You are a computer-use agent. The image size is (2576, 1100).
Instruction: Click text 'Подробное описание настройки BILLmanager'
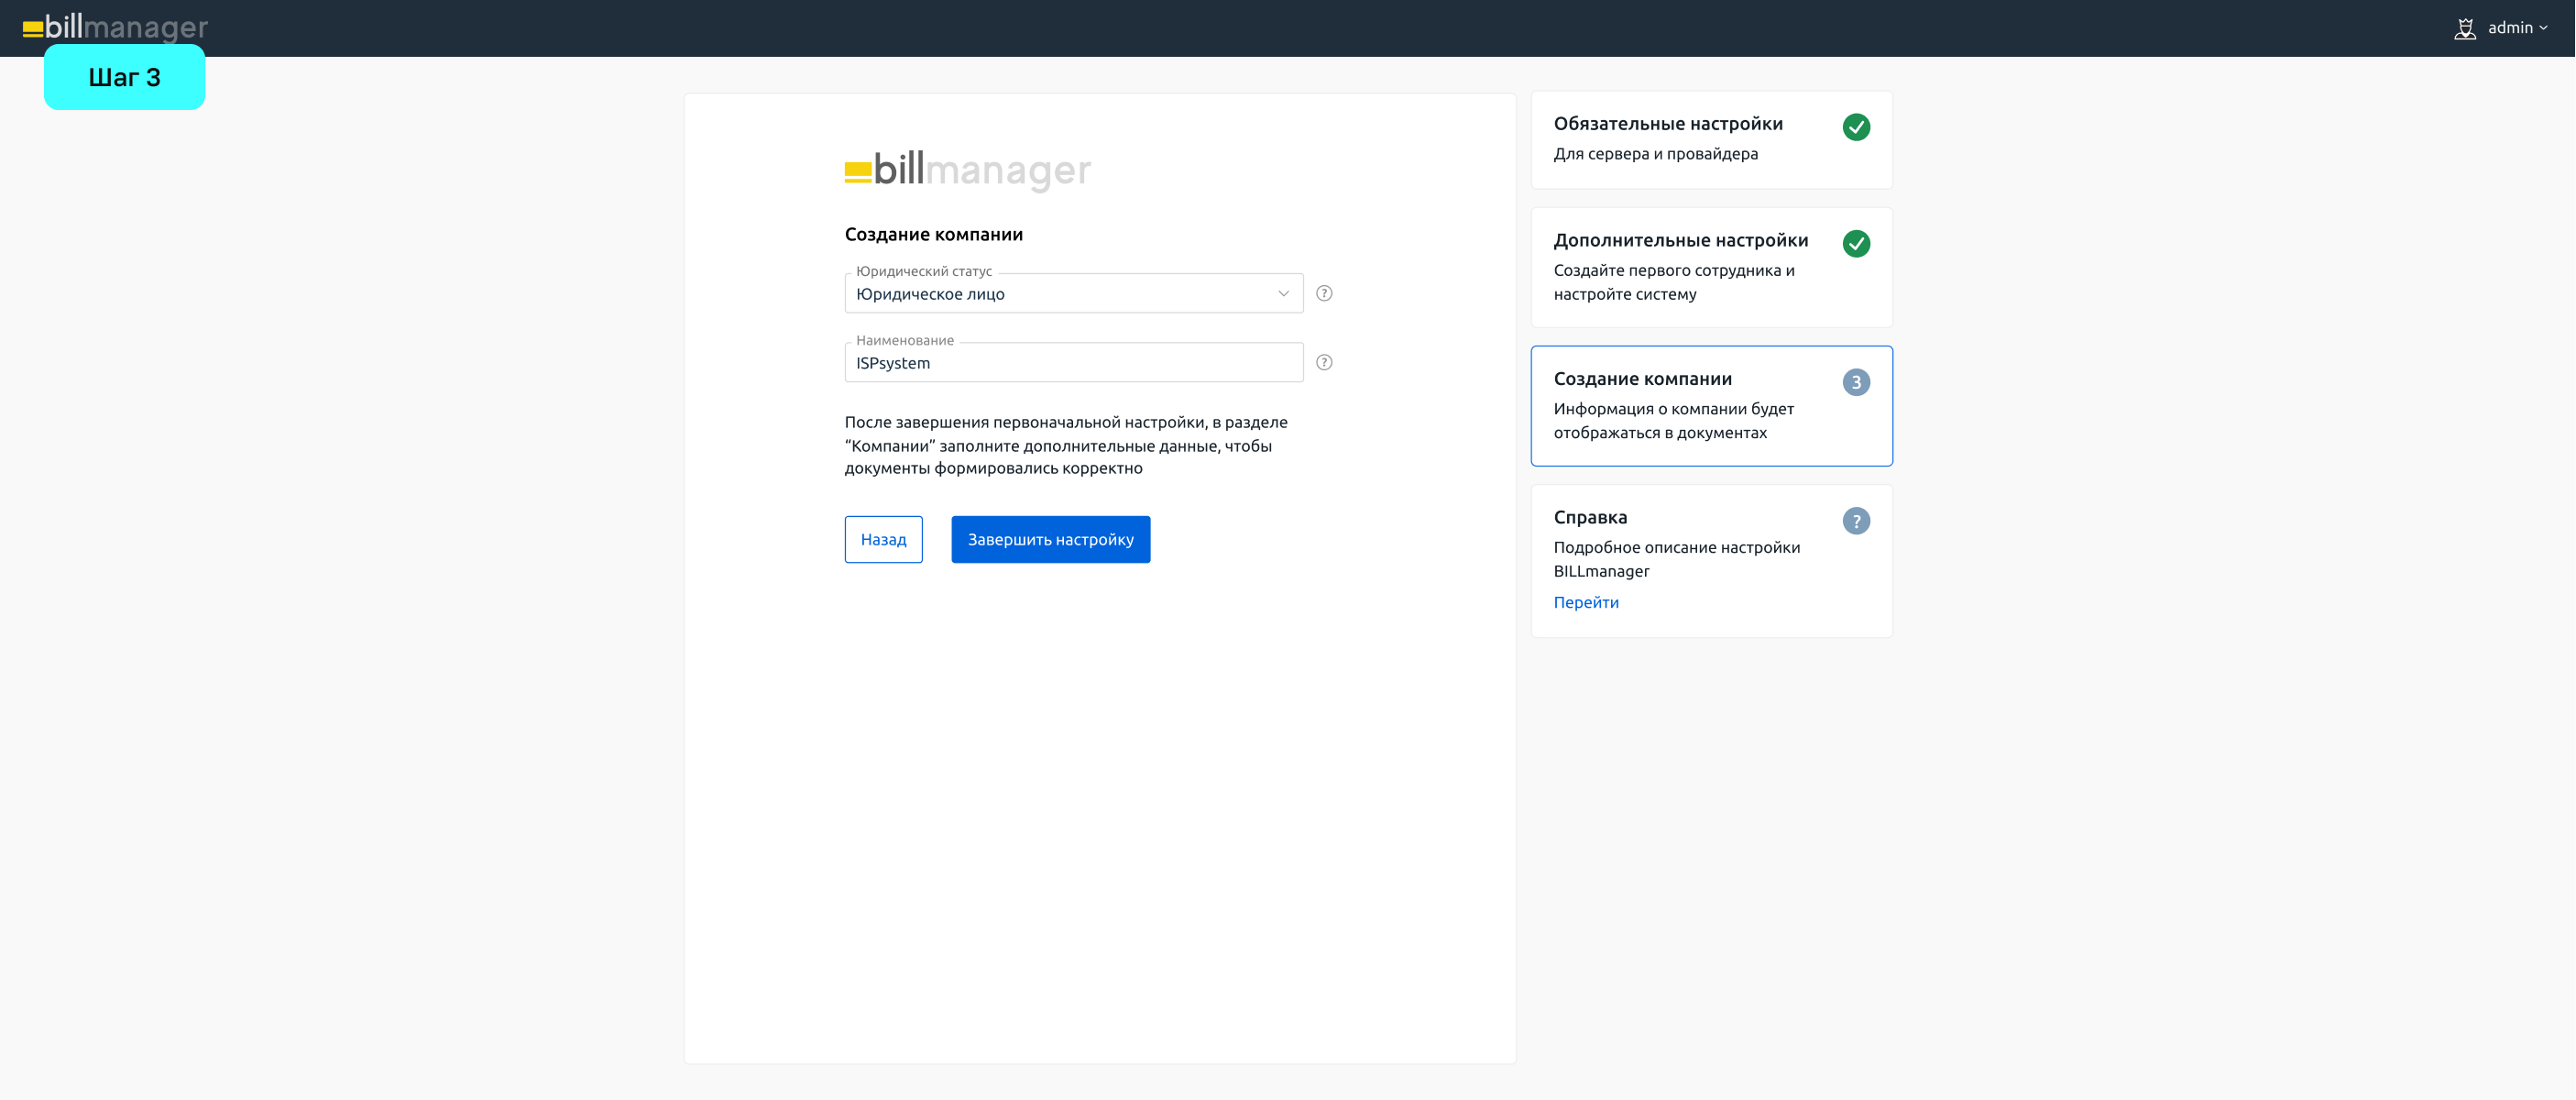pyautogui.click(x=1676, y=559)
